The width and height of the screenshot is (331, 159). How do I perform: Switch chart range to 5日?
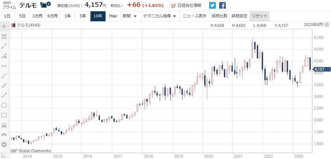point(22,16)
